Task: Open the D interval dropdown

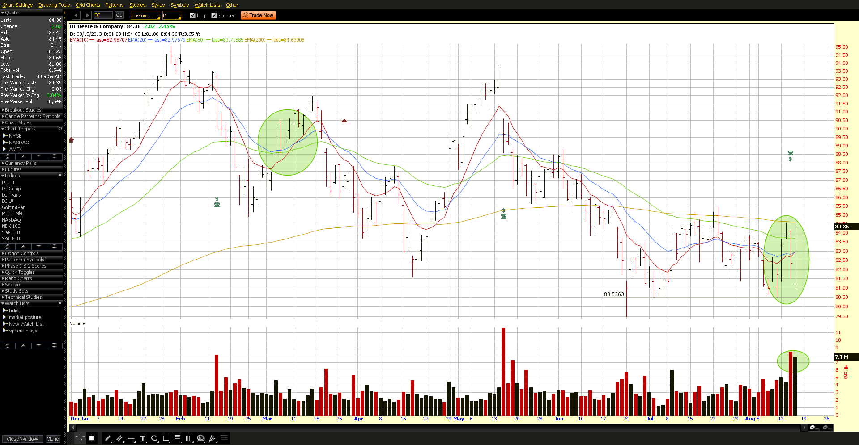Action: click(x=171, y=16)
